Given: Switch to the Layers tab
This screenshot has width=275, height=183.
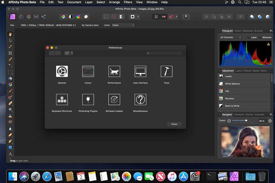Looking at the screenshot, I should pyautogui.click(x=239, y=71).
